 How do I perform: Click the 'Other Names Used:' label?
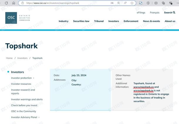[123, 77]
